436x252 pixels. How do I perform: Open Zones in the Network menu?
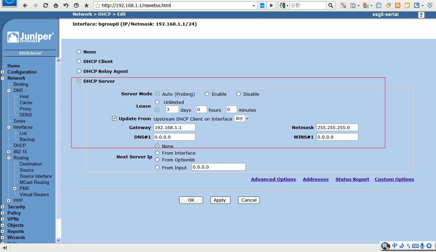19,121
